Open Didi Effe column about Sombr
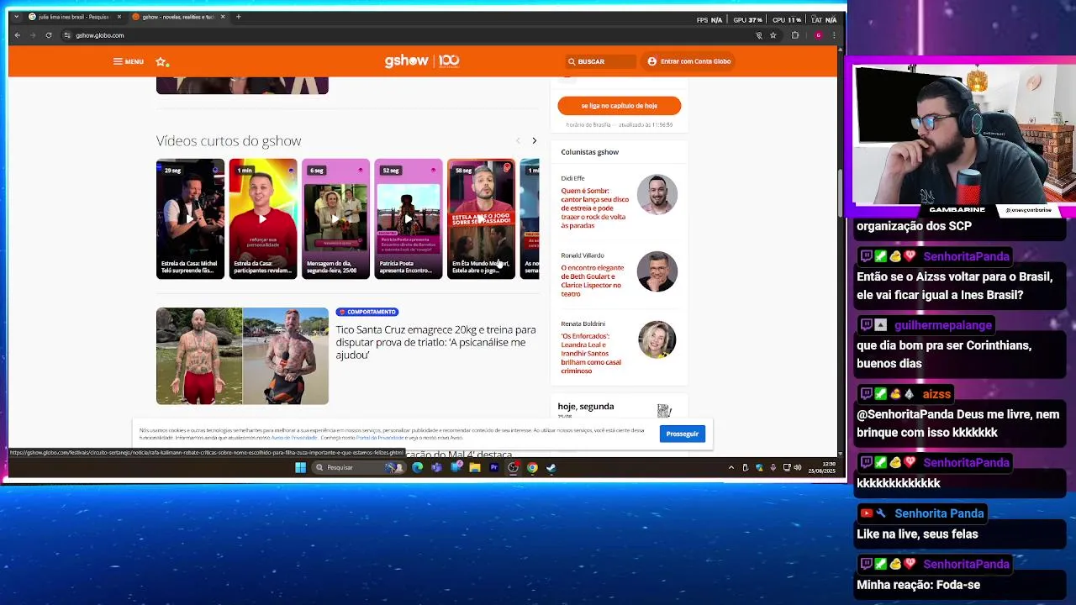1076x605 pixels. tap(594, 208)
